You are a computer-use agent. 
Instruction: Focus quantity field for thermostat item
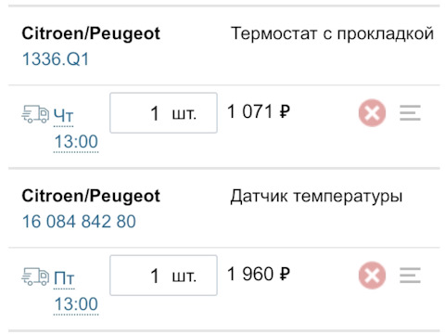pos(163,113)
